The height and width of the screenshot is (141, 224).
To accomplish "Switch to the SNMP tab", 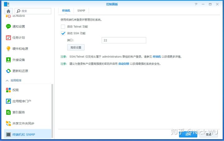I will [81, 11].
